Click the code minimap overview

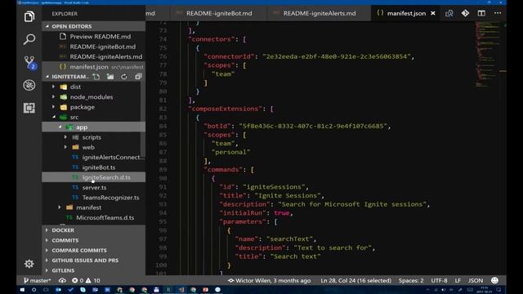(489, 55)
